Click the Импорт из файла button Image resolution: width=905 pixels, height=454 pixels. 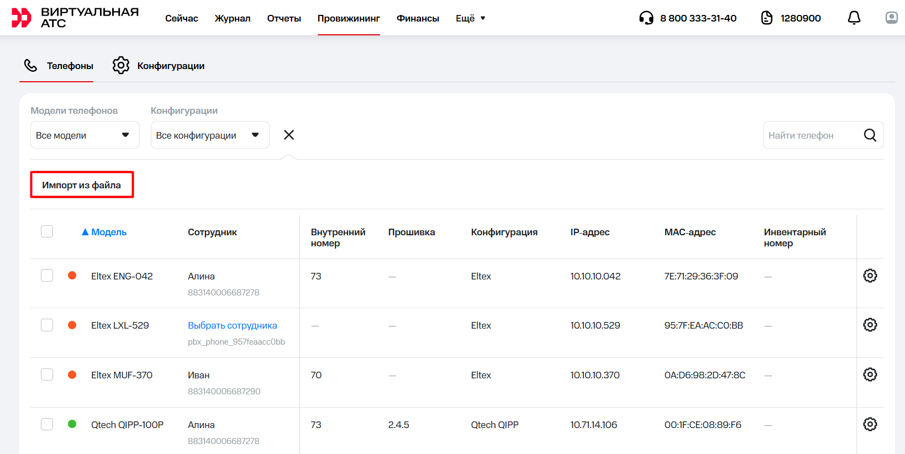coord(82,185)
